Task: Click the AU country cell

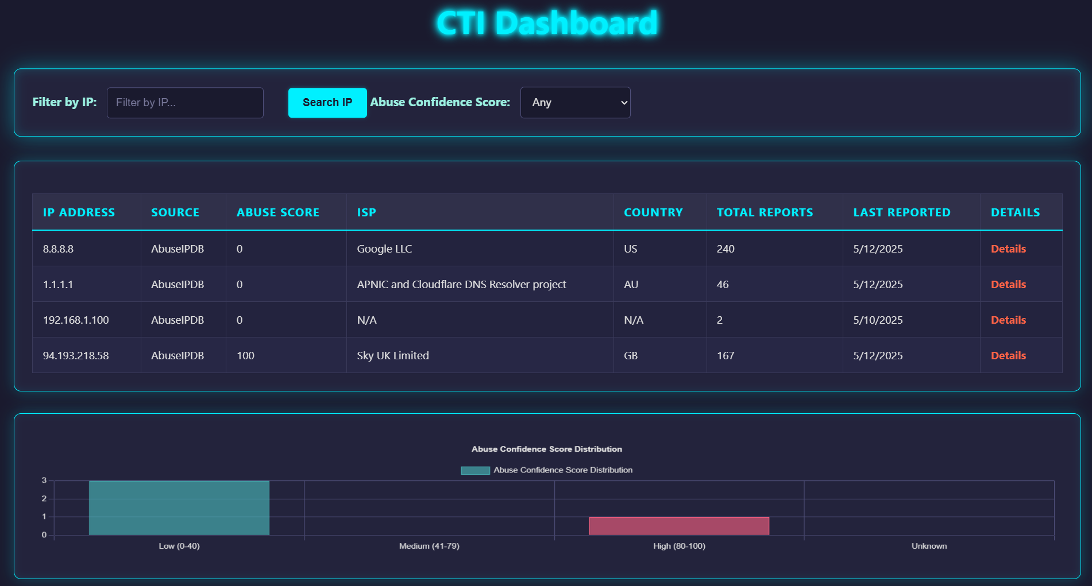Action: [660, 284]
